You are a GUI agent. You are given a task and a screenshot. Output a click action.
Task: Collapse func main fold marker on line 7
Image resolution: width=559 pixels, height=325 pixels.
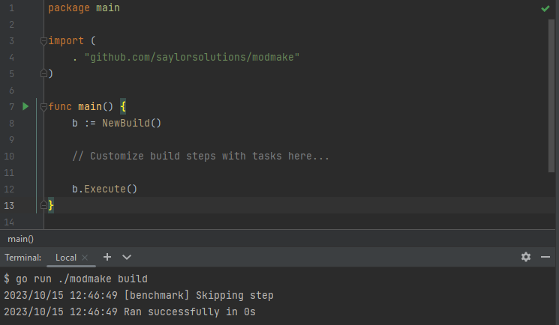click(44, 106)
